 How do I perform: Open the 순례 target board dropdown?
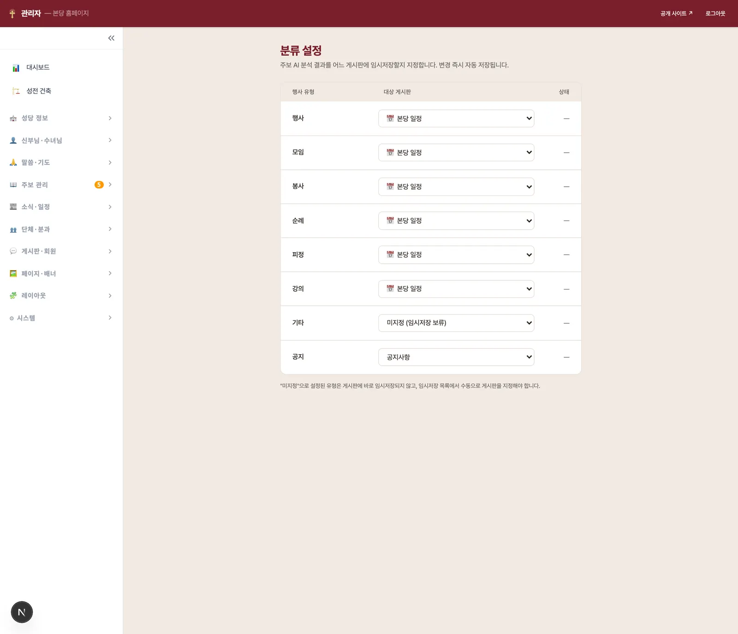tap(456, 221)
